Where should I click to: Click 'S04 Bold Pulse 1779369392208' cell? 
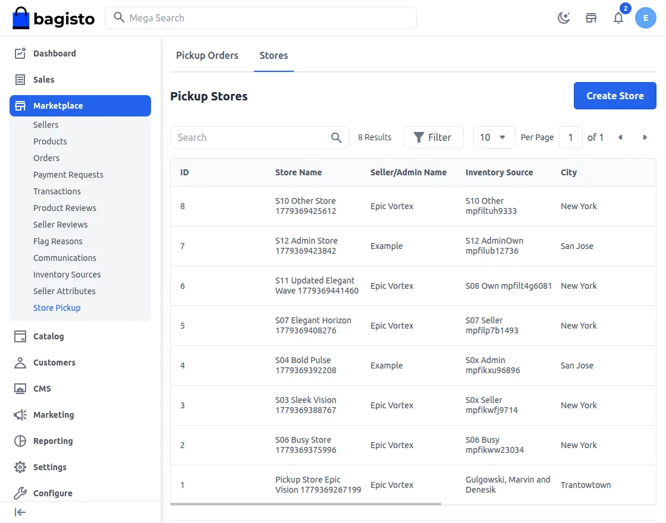point(306,366)
